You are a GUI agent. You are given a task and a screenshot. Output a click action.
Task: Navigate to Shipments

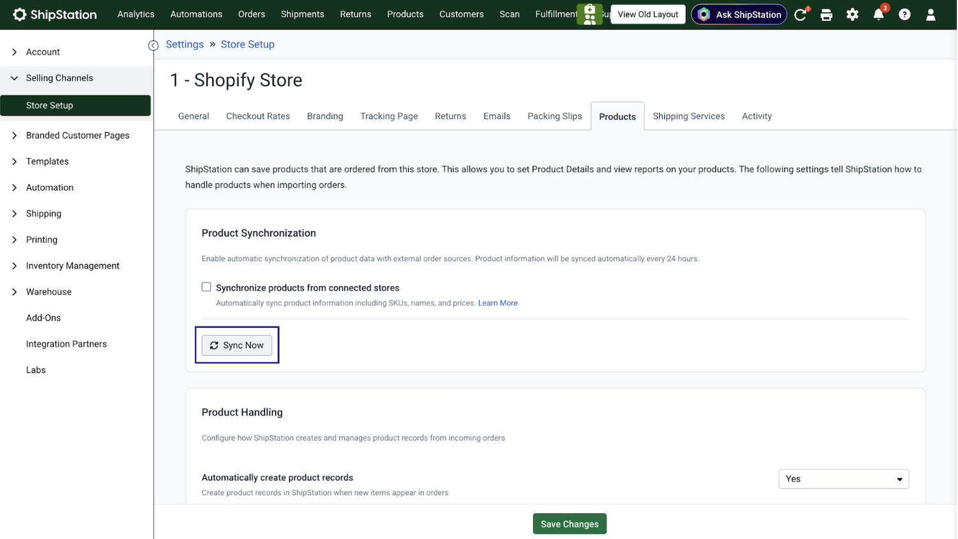pyautogui.click(x=303, y=14)
